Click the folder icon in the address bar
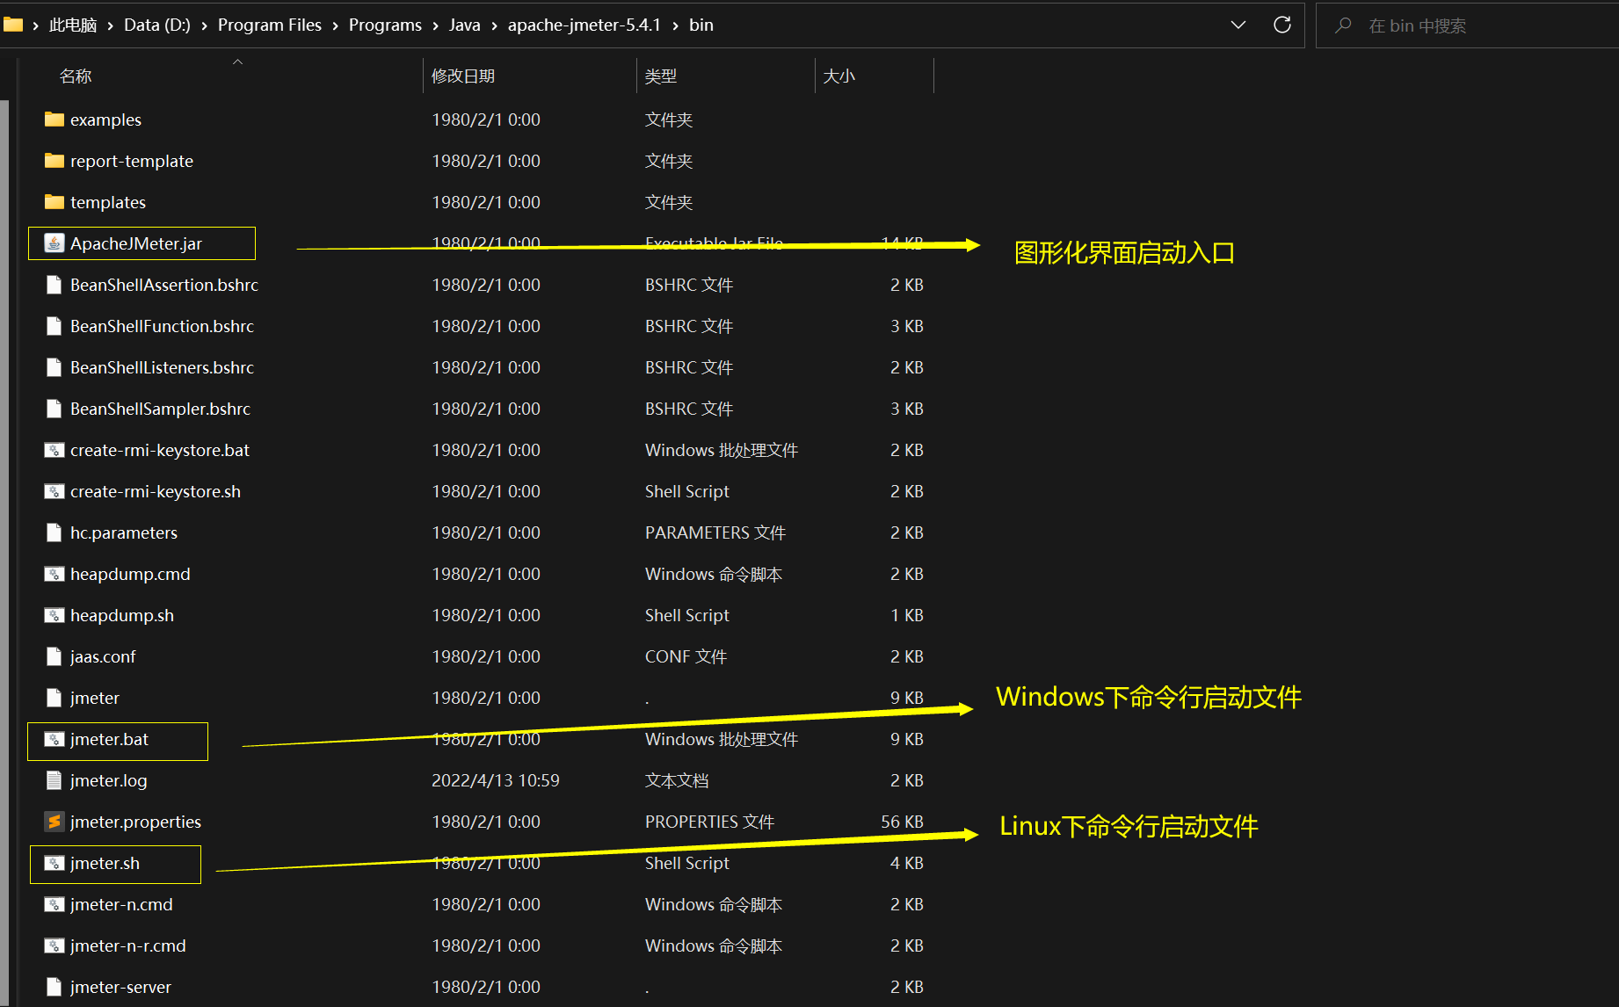 coord(13,24)
